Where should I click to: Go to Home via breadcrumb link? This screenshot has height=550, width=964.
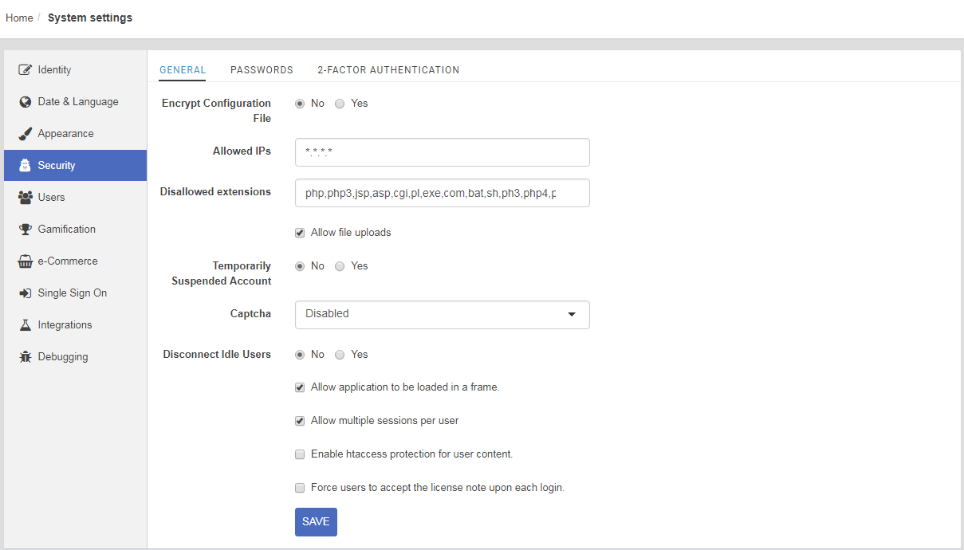coord(19,18)
